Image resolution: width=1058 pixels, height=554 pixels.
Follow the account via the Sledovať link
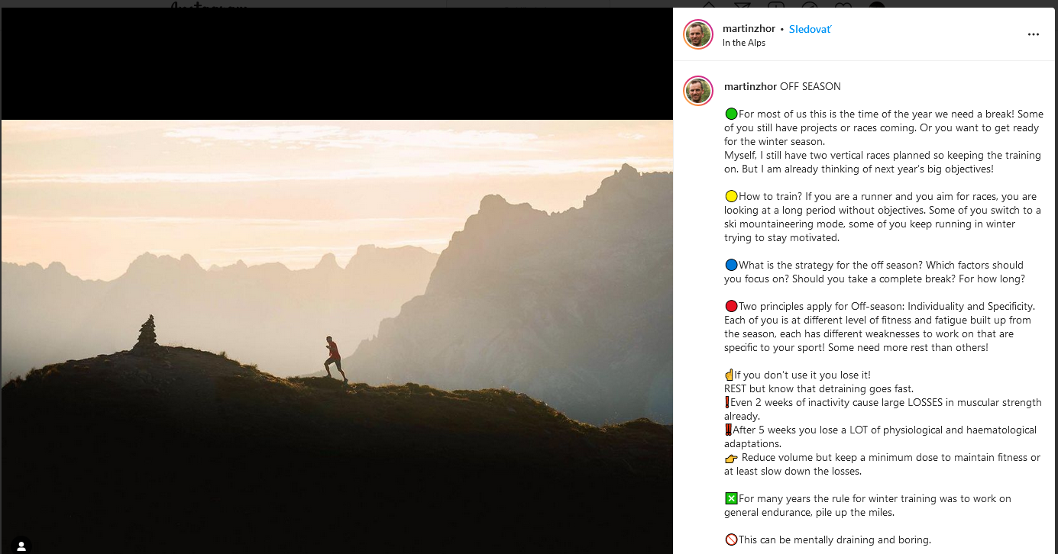[x=810, y=29]
